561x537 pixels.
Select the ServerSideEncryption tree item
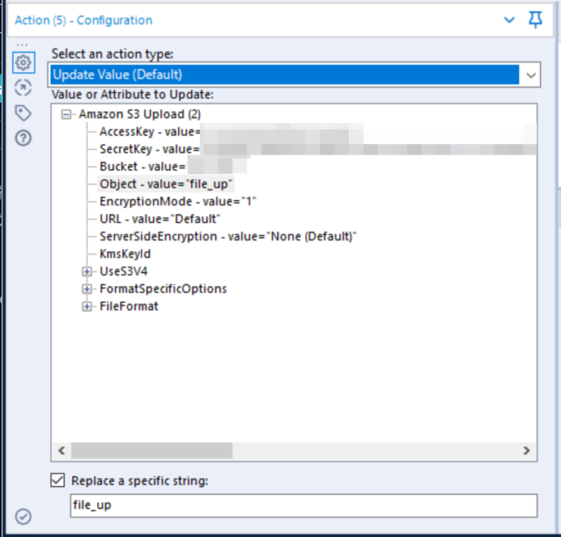click(x=228, y=236)
